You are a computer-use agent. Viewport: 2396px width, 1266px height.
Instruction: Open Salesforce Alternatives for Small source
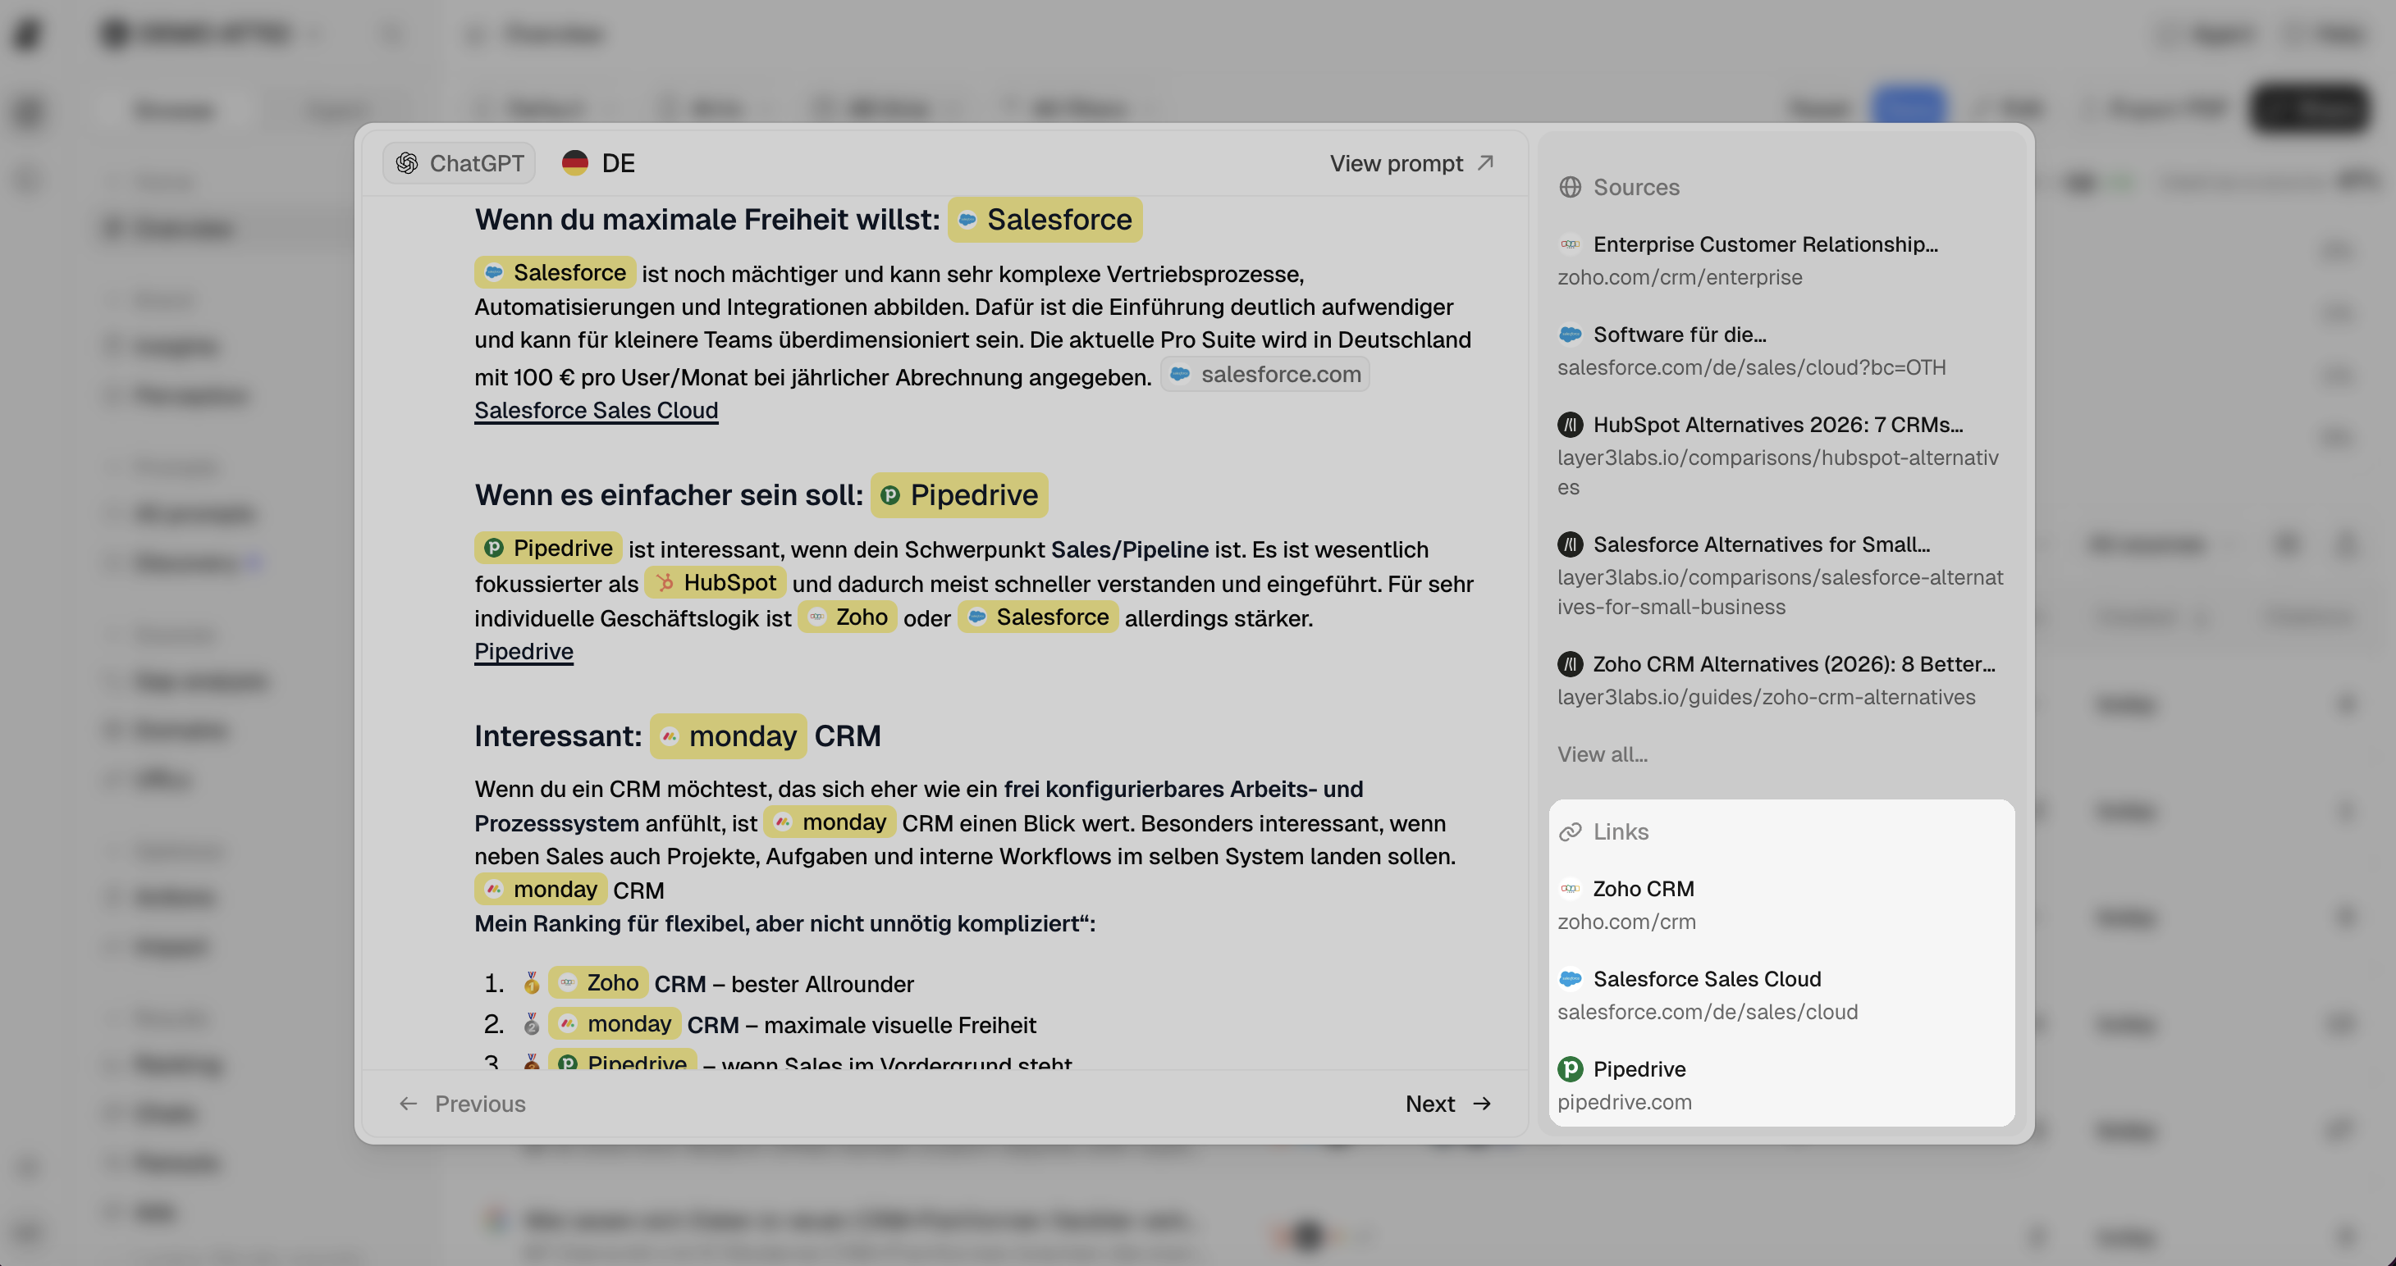point(1781,575)
